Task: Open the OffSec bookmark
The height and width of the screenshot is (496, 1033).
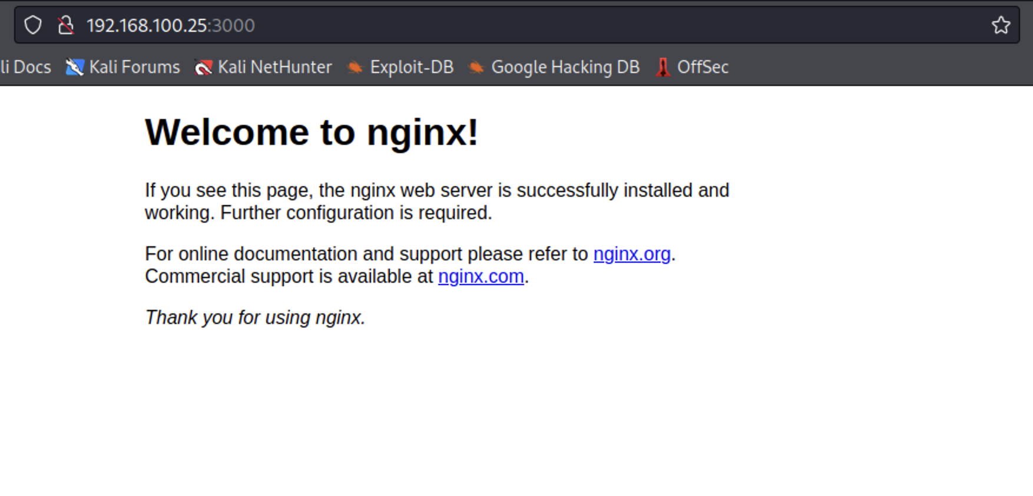Action: [692, 67]
